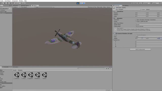Click the Transform component icon
This screenshot has width=162, height=91.
point(115,12)
